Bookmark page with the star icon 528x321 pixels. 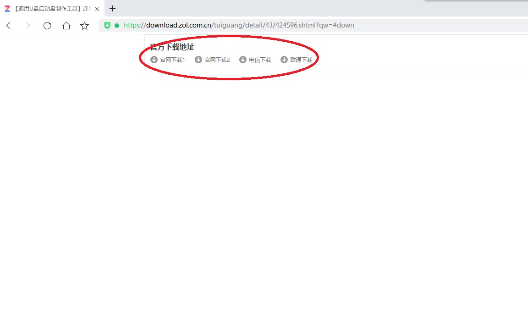(84, 26)
